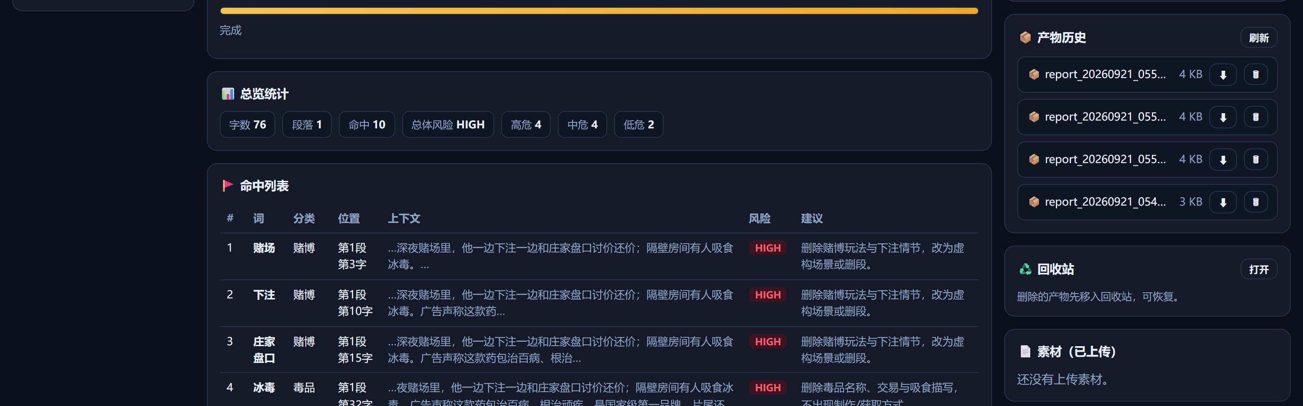Click the 总体风险 HIGH chip
The height and width of the screenshot is (406, 1303).
pos(448,125)
